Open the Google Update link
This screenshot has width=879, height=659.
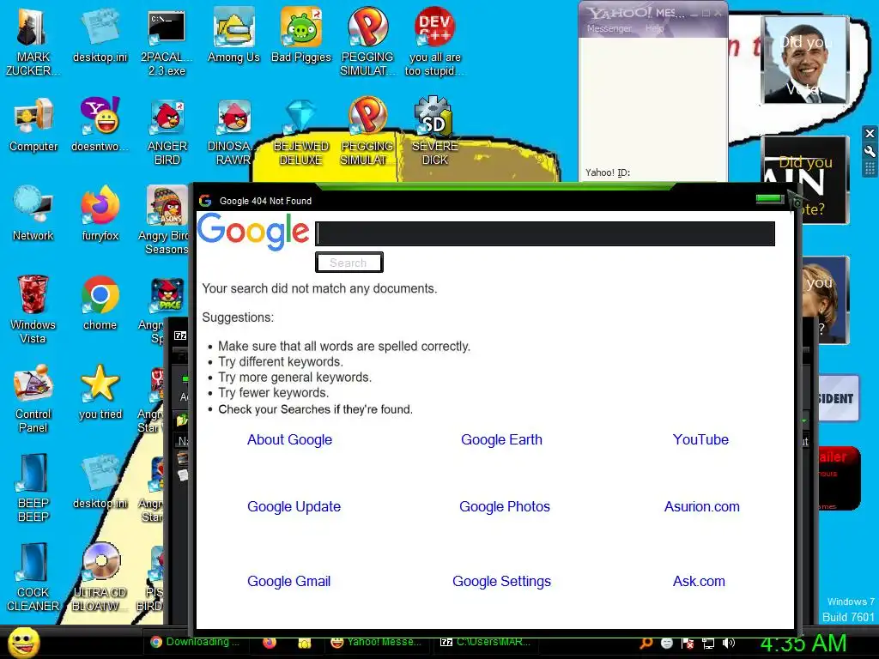pyautogui.click(x=294, y=506)
